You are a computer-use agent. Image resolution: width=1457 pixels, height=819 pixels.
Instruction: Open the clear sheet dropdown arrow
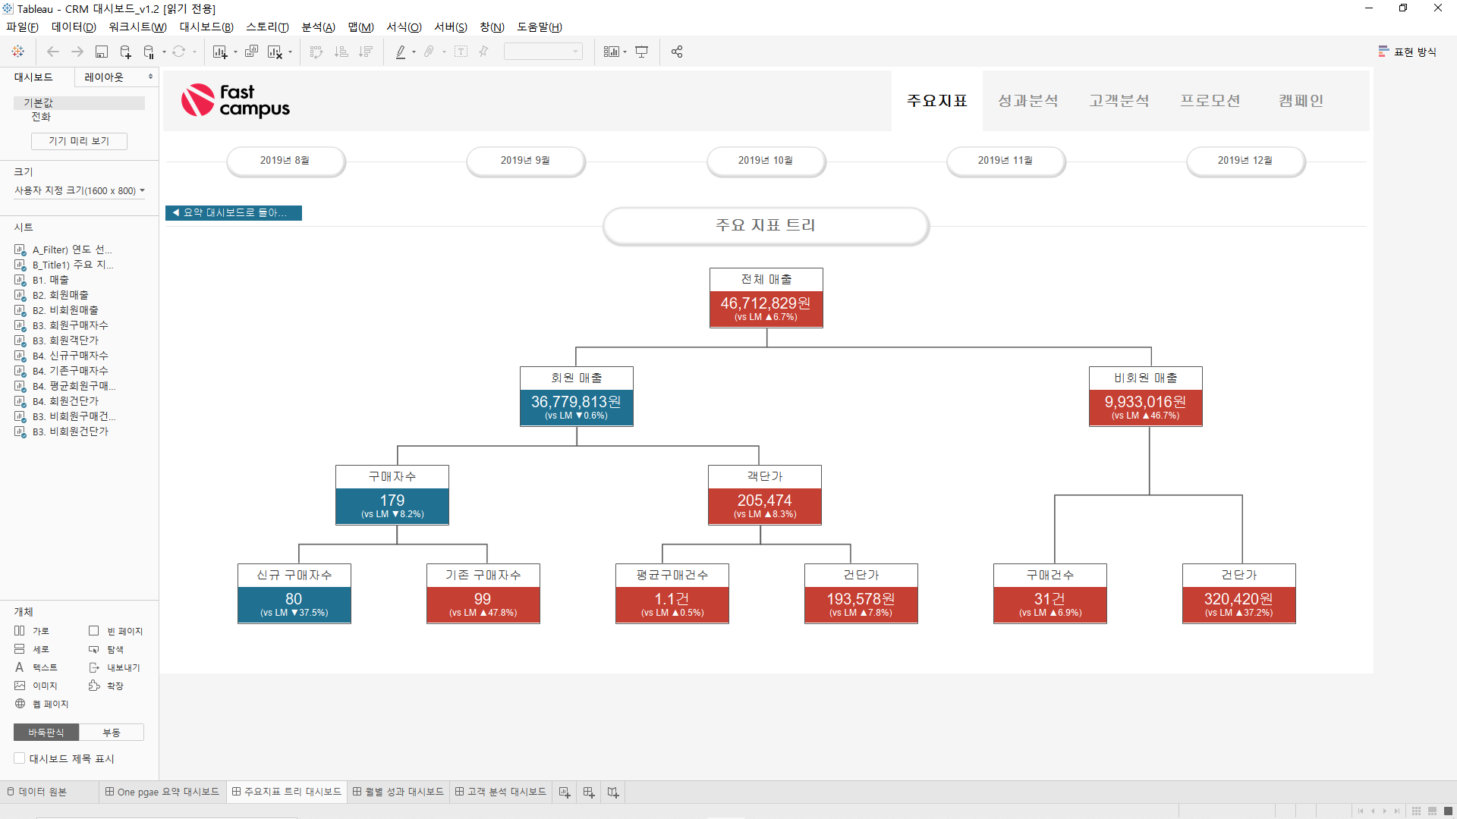[x=290, y=52]
